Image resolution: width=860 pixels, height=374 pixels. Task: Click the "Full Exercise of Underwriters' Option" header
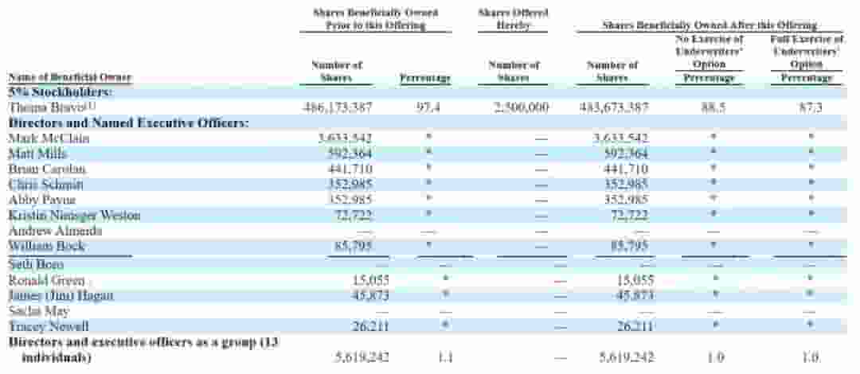[x=806, y=51]
